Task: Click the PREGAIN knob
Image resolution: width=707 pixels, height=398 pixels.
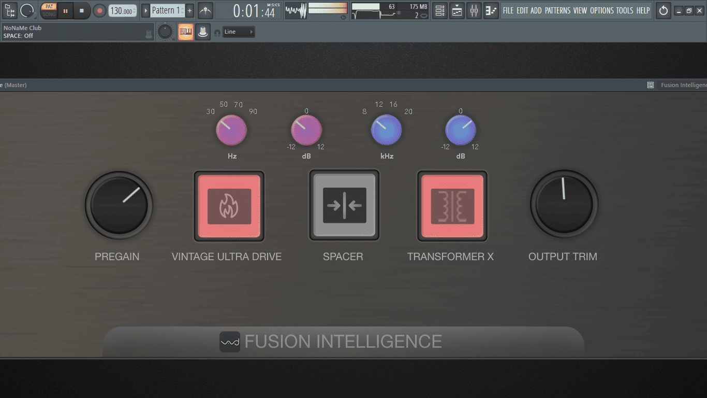Action: (x=119, y=205)
